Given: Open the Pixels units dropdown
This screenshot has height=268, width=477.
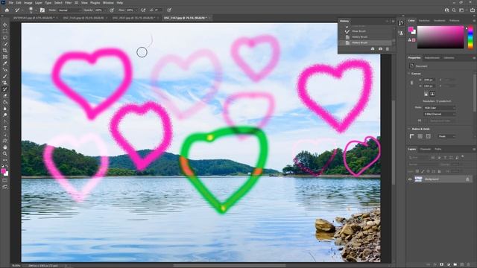Looking at the screenshot, I should (x=447, y=136).
